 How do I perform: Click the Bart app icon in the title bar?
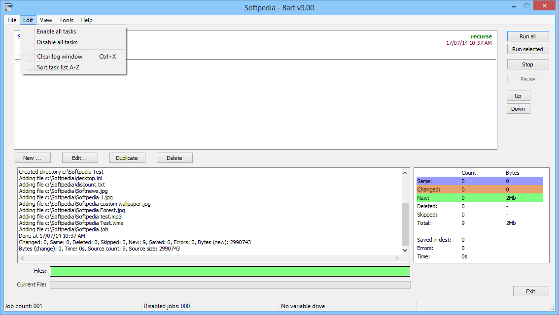(9, 7)
